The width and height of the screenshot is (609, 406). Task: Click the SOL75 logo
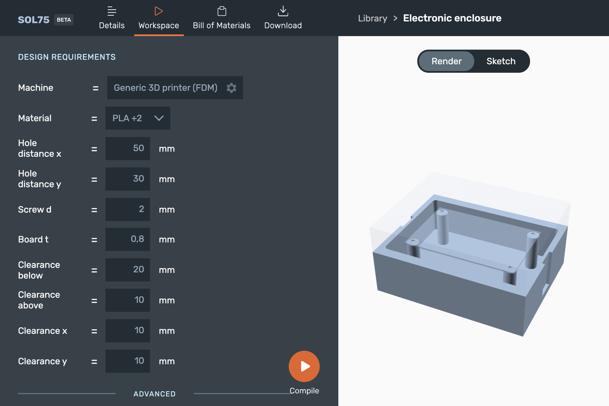point(34,20)
